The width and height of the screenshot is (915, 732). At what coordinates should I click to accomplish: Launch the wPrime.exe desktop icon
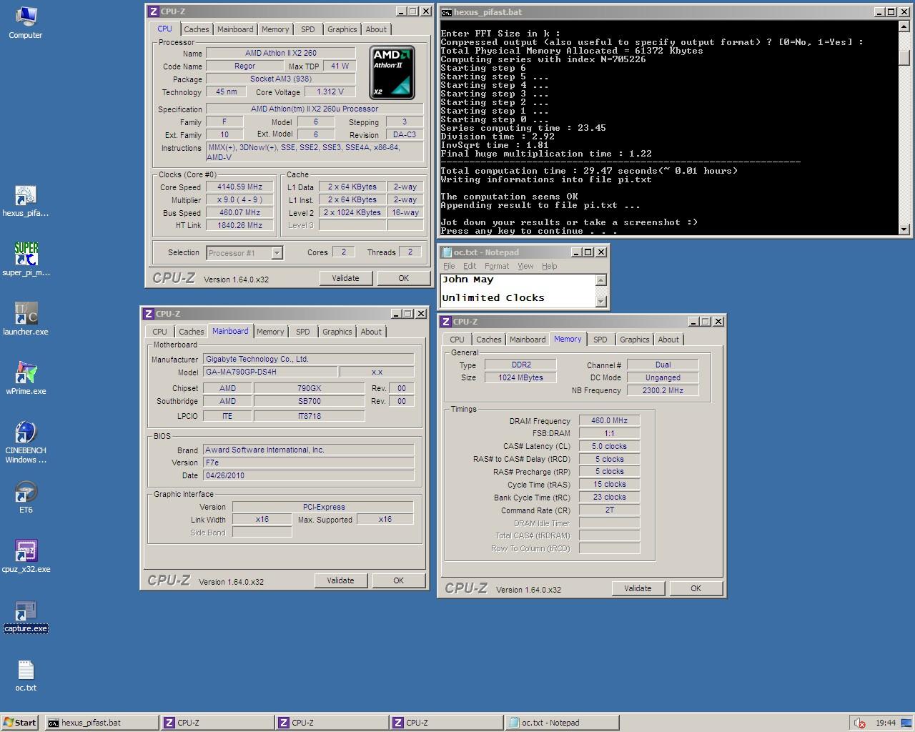click(x=26, y=378)
